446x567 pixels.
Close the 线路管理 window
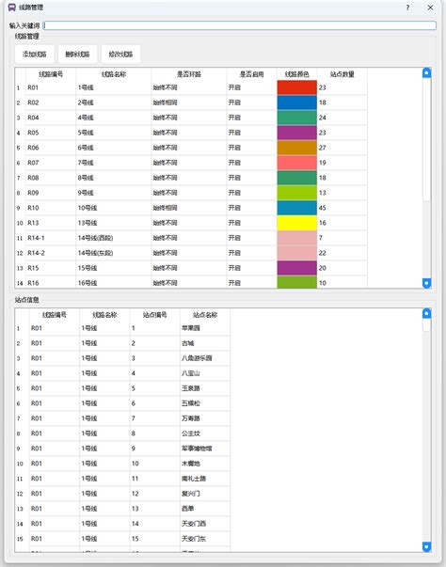[x=430, y=8]
